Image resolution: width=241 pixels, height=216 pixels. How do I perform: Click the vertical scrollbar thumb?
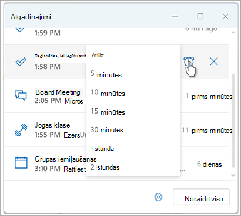click(x=233, y=121)
